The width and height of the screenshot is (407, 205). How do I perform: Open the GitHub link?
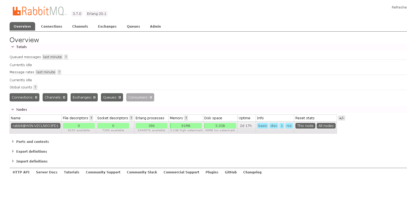(231, 172)
